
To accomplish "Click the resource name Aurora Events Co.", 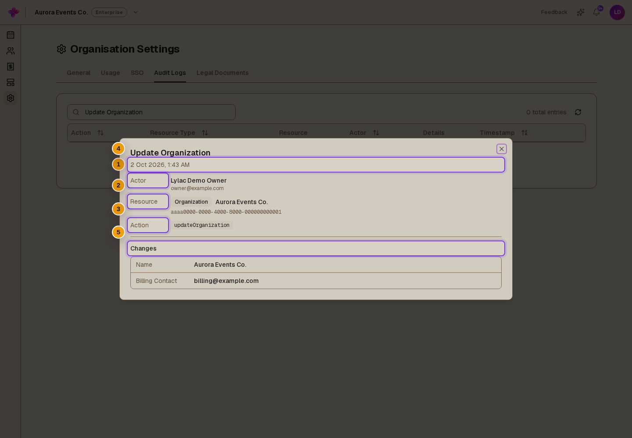I will pos(242,202).
